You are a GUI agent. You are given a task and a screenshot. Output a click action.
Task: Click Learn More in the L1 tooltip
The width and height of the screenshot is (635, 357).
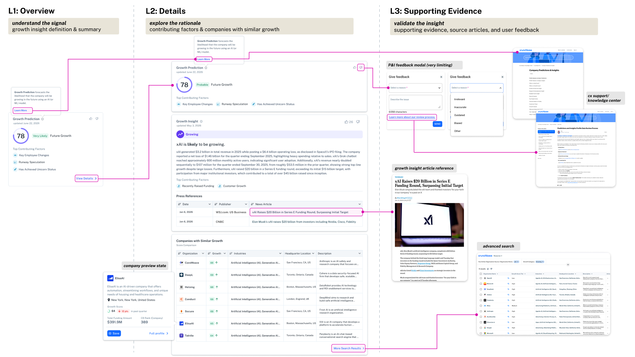(21, 110)
